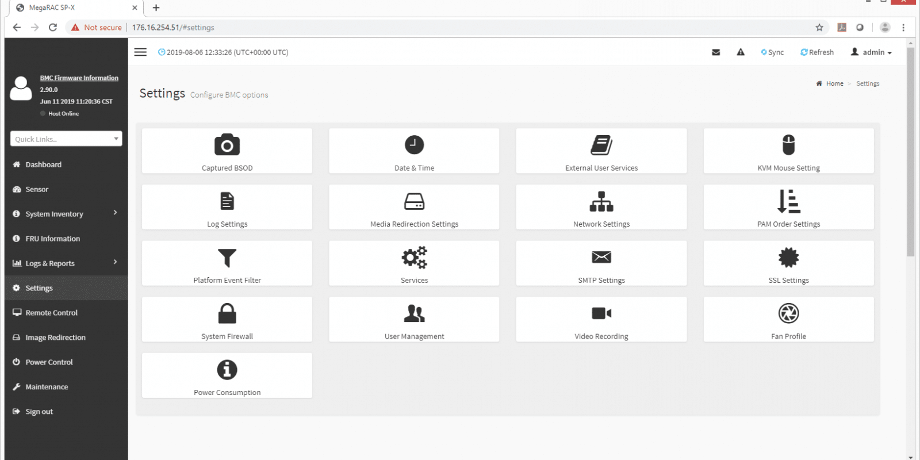This screenshot has height=460, width=920.
Task: Open Power Consumption info icon
Action: click(227, 370)
